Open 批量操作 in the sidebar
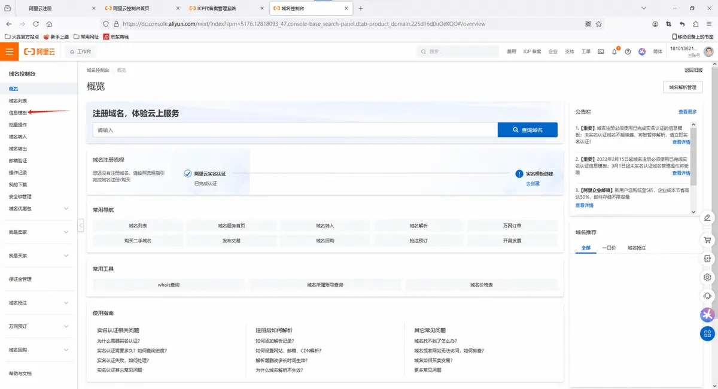The image size is (718, 389). tap(18, 124)
